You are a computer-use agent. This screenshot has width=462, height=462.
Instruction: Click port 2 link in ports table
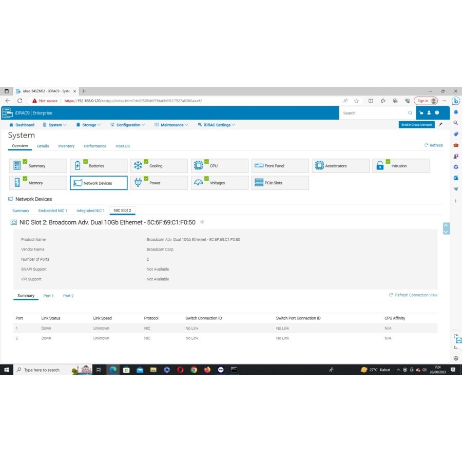coord(17,338)
